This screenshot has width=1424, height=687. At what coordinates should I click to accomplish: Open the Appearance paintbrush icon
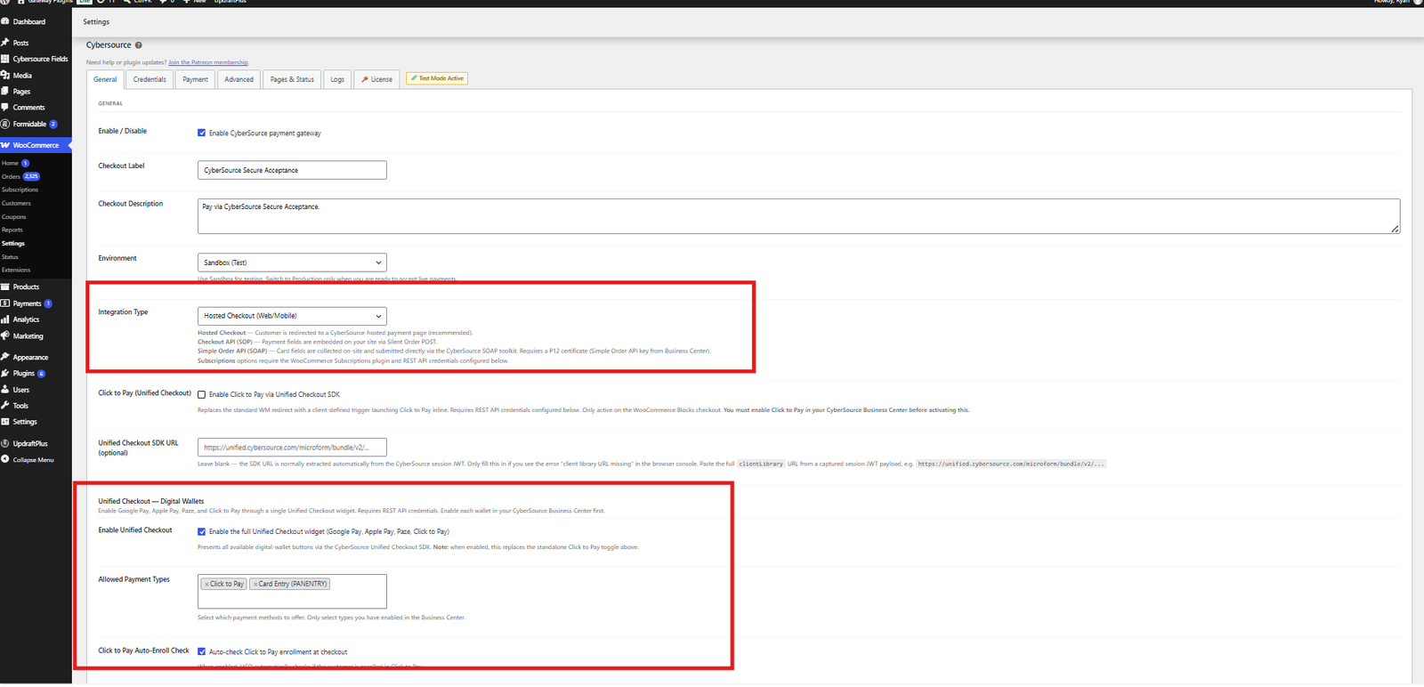tap(5, 357)
